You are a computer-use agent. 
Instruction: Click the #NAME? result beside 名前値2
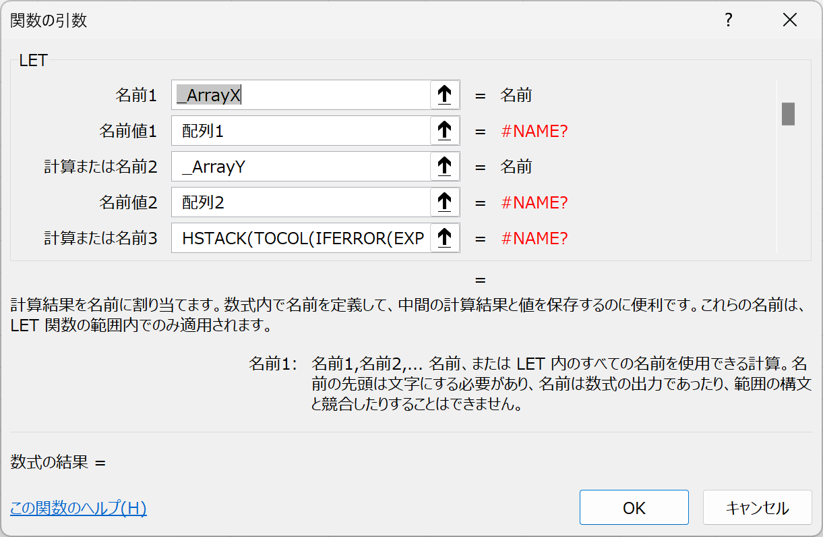click(535, 203)
